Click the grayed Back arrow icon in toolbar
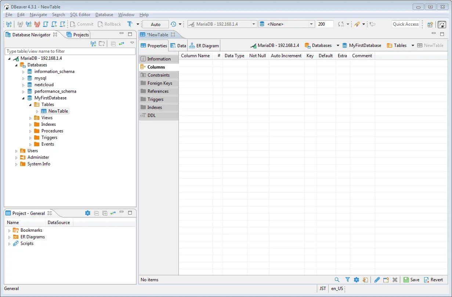Viewport: 452px width, 297px height. [372, 24]
